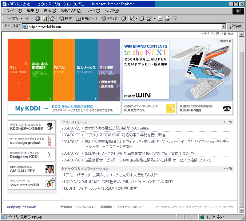246x221 pixels.
Task: Open the Designers KDDI banner
Action: pyautogui.click(x=32, y=155)
